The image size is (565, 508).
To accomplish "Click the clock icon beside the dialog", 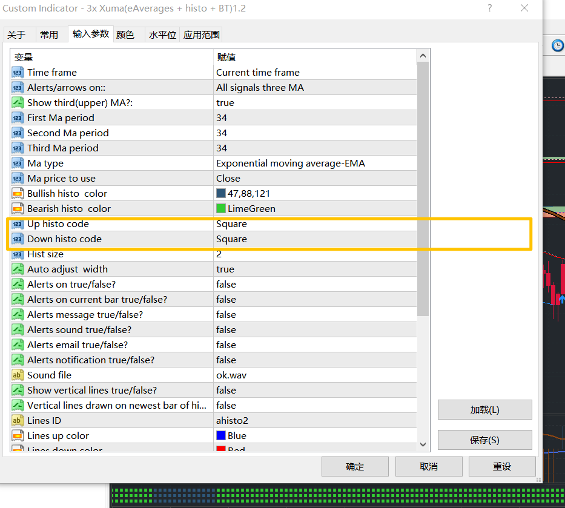I will tap(558, 46).
